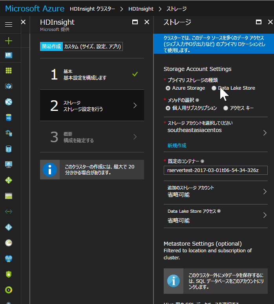Open step 2 ストレージ設定を行う
The height and width of the screenshot is (304, 274).
coord(92,105)
